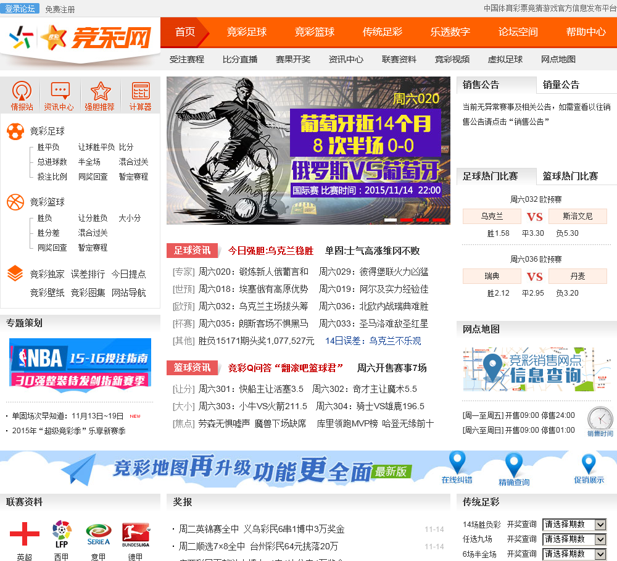
Task: Open 竞彩篮球 in main navigation
Action: 315,32
